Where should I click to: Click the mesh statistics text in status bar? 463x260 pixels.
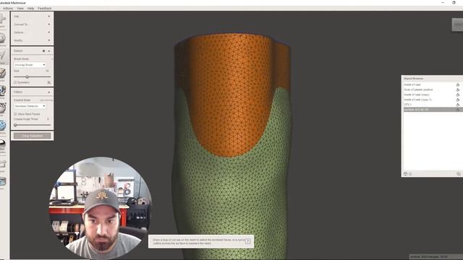[429, 257]
